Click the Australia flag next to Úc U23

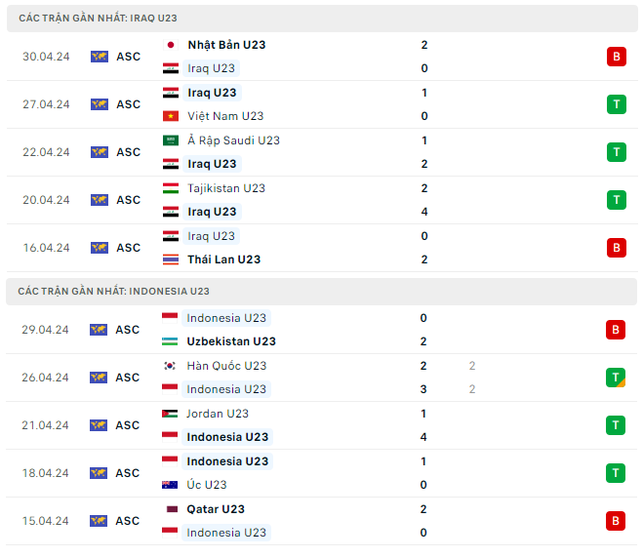(171, 485)
